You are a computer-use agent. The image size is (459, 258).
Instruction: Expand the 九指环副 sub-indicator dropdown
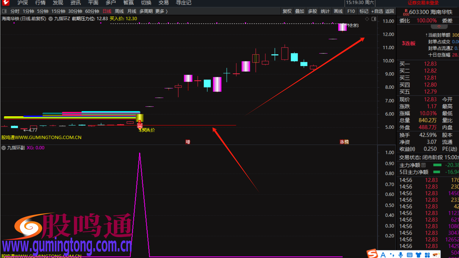pos(4,148)
